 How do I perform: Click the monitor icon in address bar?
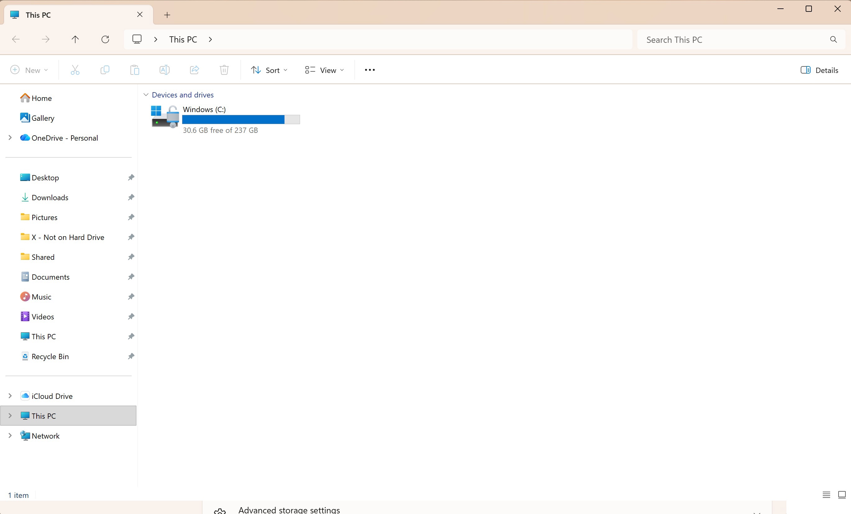click(x=137, y=39)
